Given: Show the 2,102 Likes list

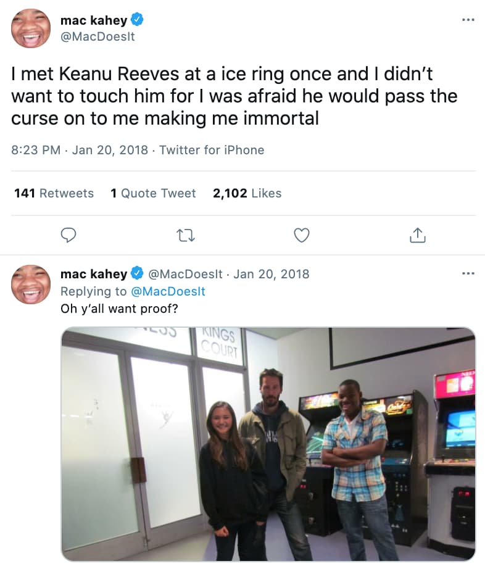Looking at the screenshot, I should [247, 193].
